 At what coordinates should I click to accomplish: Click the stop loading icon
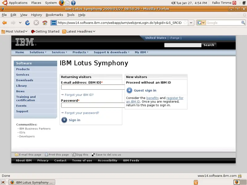tap(36, 23)
